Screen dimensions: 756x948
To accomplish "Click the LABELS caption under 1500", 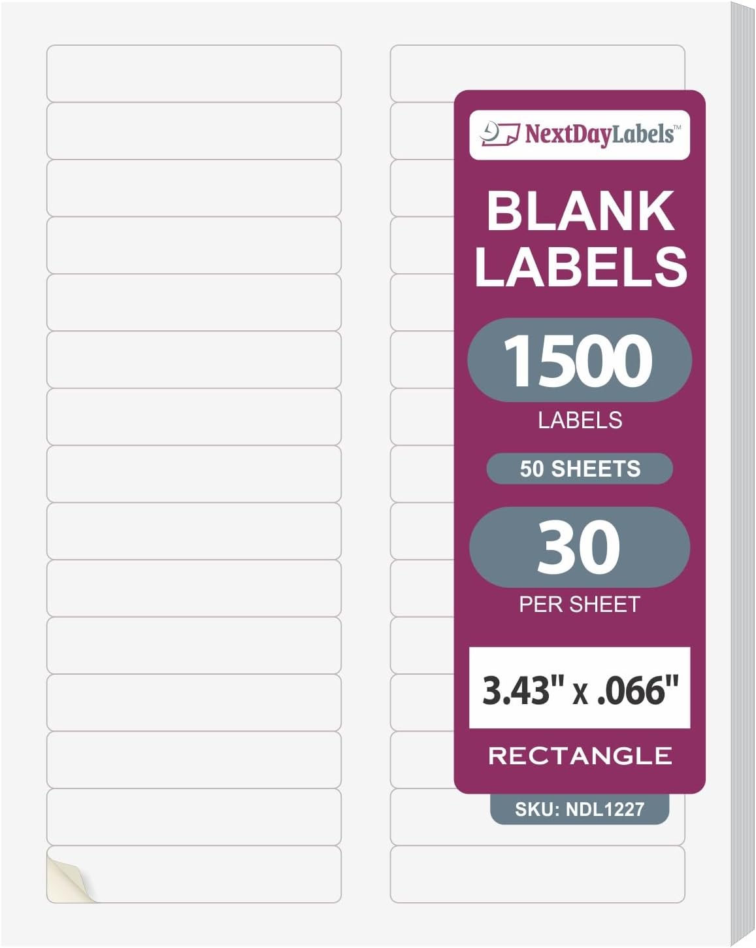I will pyautogui.click(x=580, y=420).
